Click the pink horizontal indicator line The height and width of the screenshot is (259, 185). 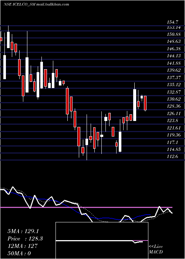[86, 207]
